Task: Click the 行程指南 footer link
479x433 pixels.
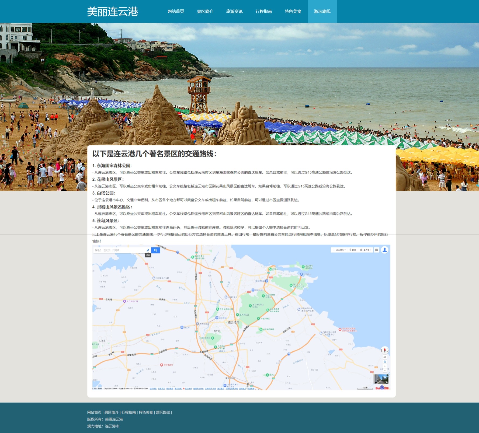Action: coord(129,412)
